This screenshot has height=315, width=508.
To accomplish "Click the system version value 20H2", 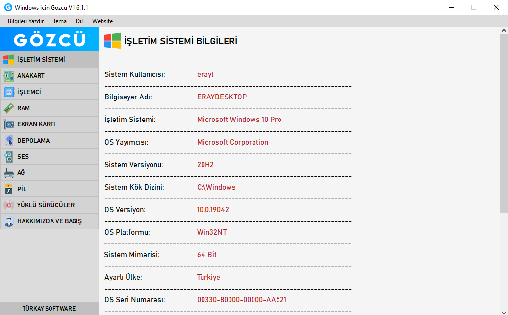I will pyautogui.click(x=205, y=165).
